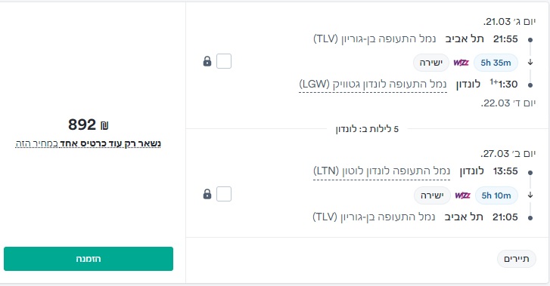This screenshot has height=286, width=550.
Task: Click the shekel currency symbol near 892
Action: pos(104,125)
